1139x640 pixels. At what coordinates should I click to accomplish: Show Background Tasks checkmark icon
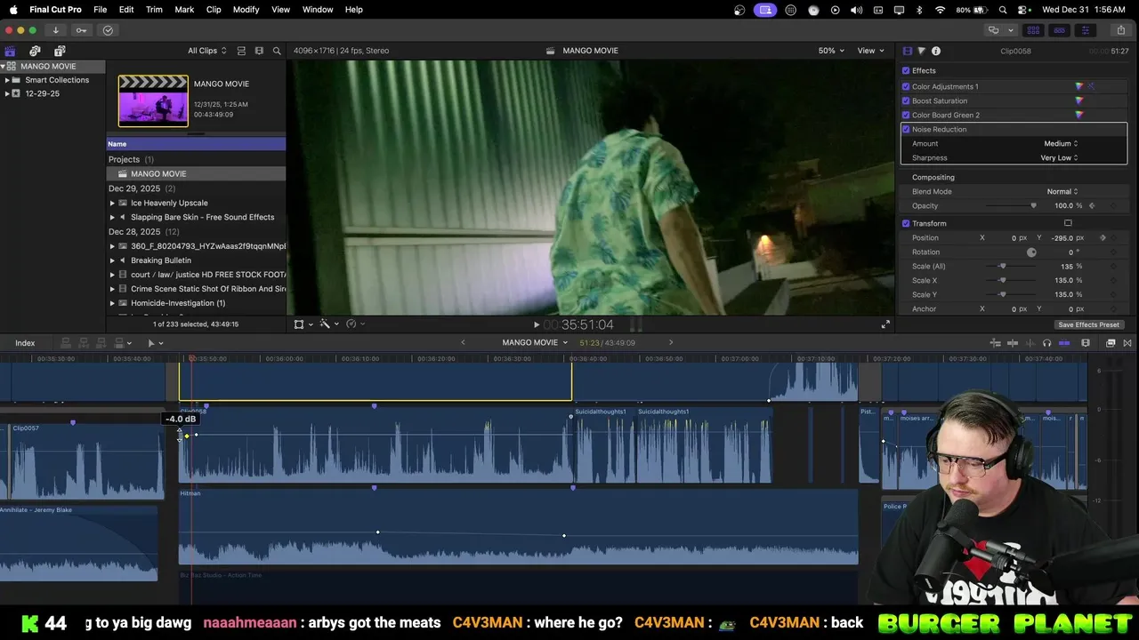pyautogui.click(x=108, y=30)
